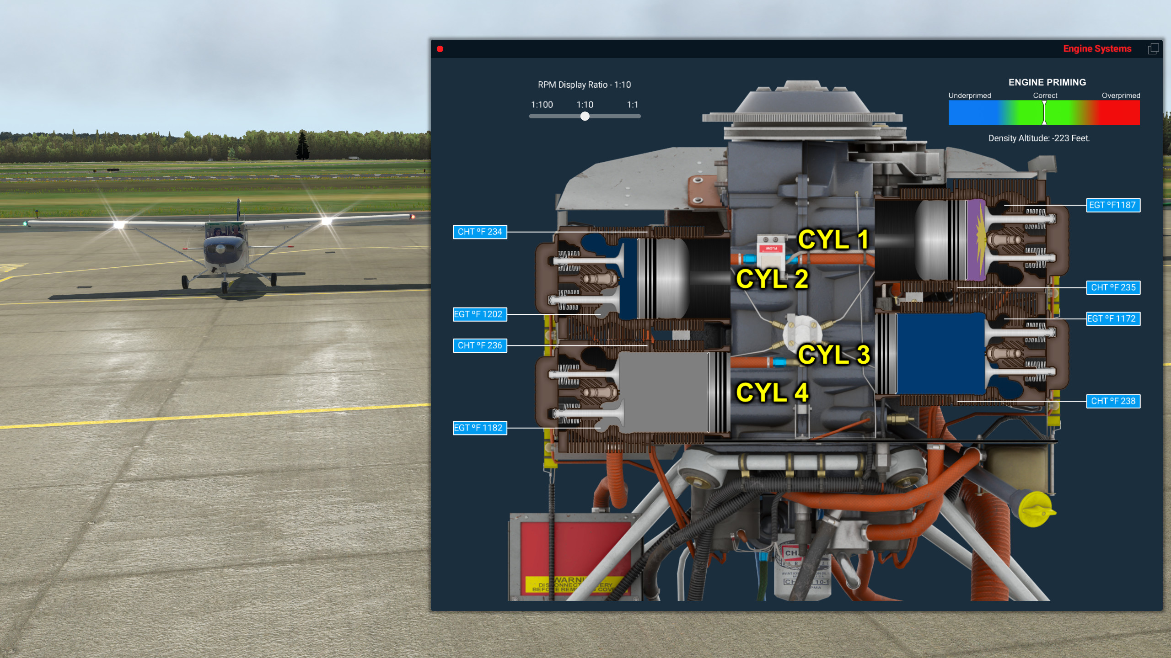This screenshot has height=658, width=1171.
Task: Select the 1:10 display ratio option
Action: pos(585,105)
